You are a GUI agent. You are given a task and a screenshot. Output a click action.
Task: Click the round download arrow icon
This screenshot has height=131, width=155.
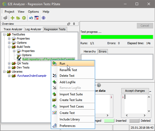click(x=99, y=85)
